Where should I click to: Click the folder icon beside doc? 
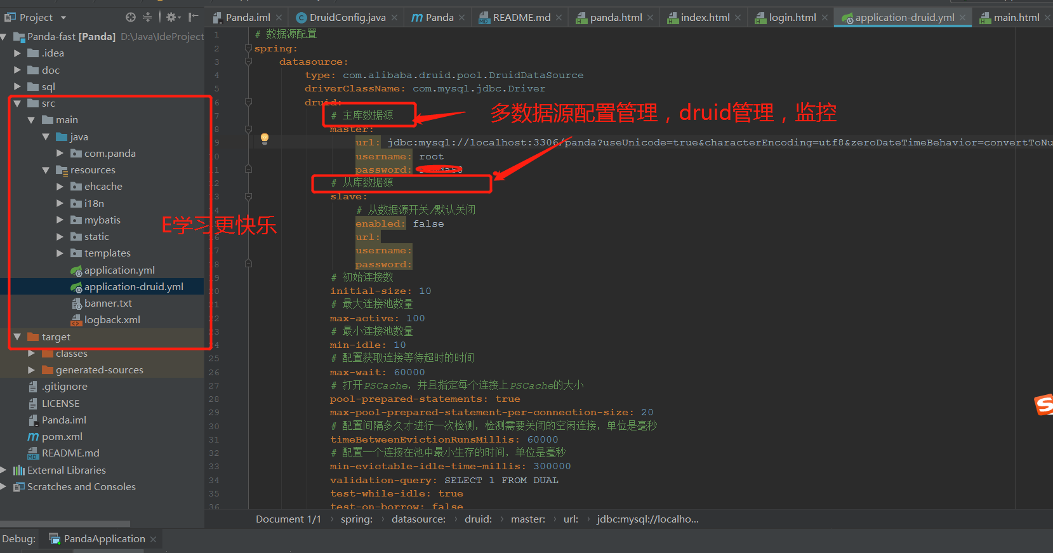click(33, 70)
